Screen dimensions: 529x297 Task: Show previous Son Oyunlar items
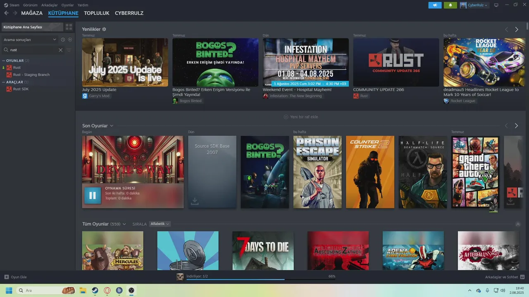506,125
